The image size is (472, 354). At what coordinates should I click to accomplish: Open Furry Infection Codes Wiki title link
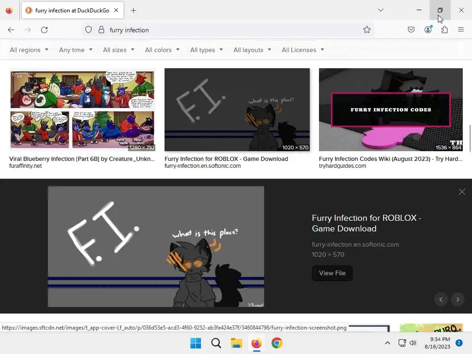click(391, 159)
